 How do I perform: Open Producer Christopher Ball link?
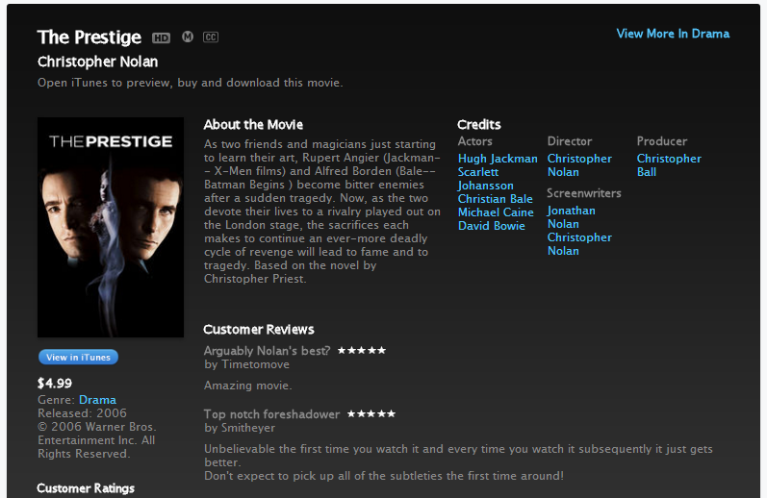[x=669, y=165]
